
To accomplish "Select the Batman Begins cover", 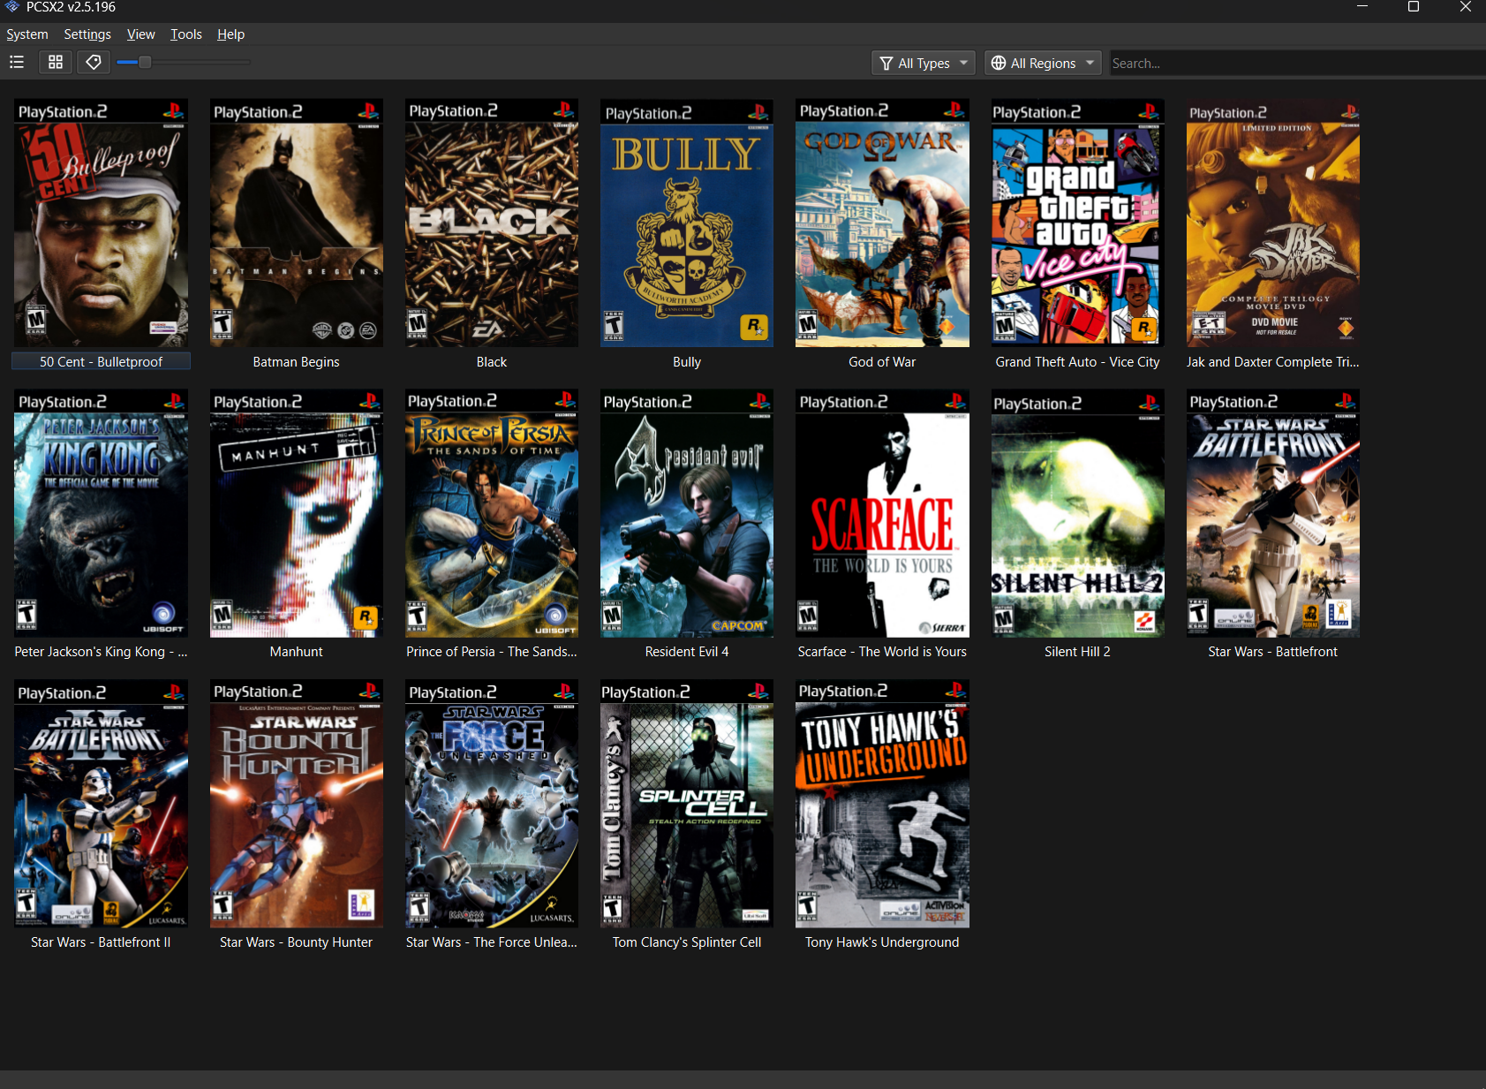I will pos(297,223).
